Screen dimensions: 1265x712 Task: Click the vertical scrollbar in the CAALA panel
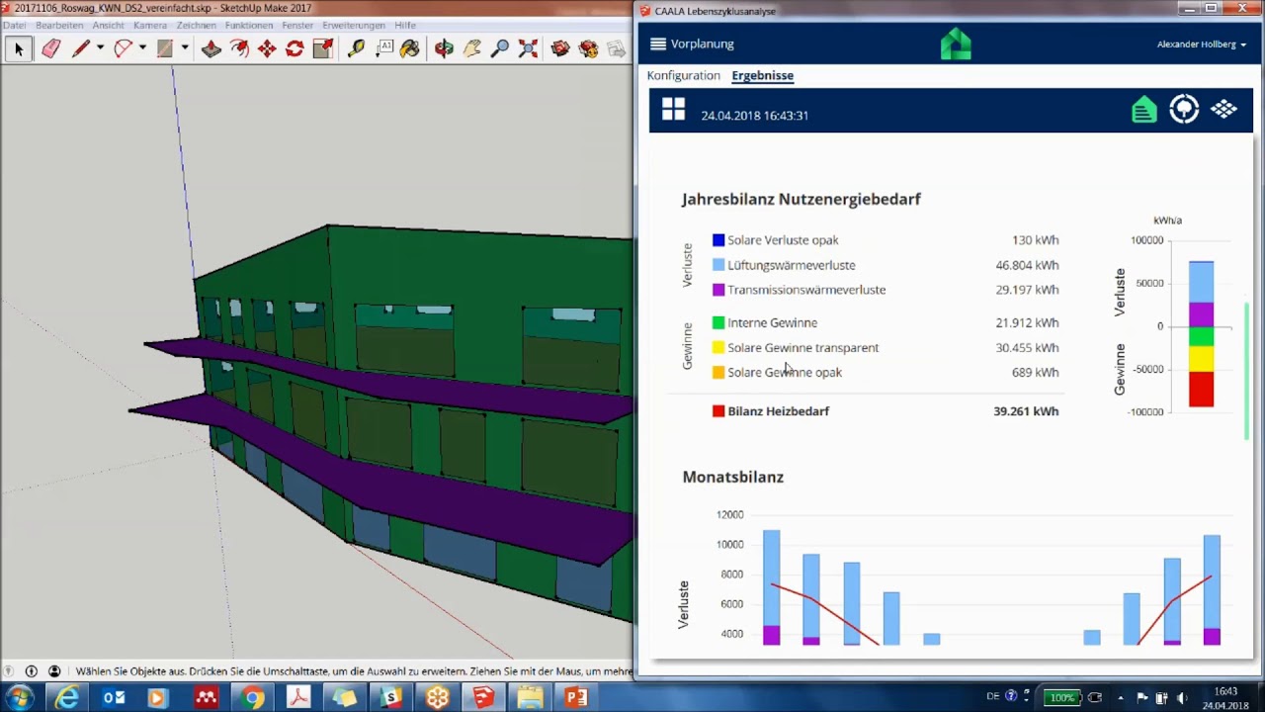[x=1247, y=371]
